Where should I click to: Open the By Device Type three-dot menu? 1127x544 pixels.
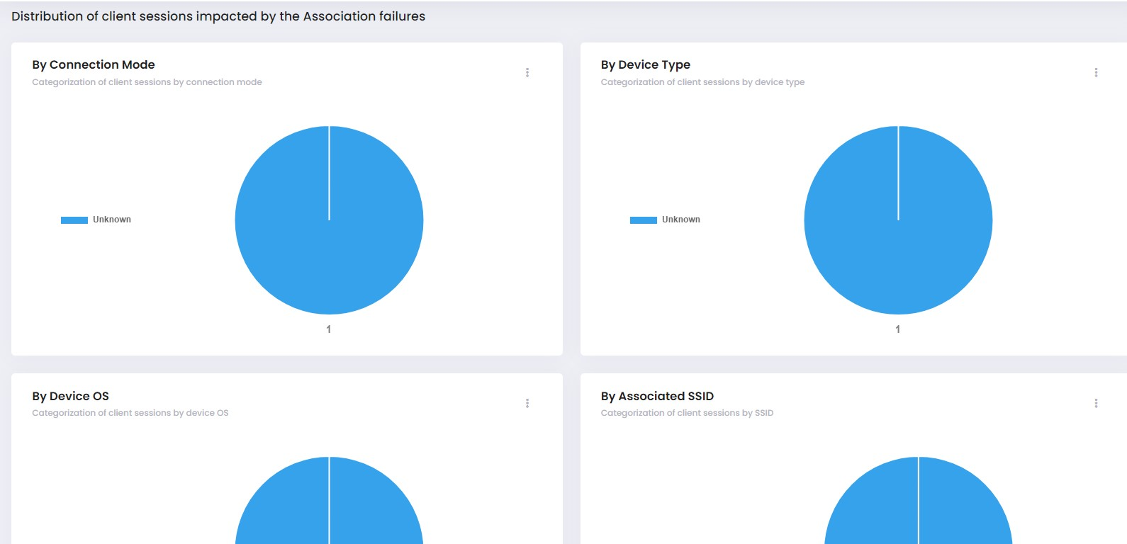coord(1096,72)
